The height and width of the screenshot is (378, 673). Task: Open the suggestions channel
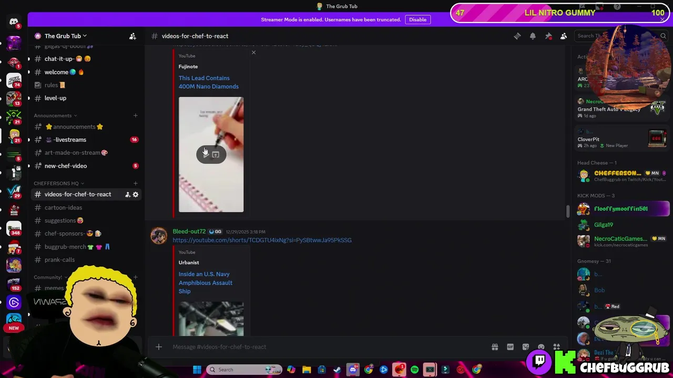pyautogui.click(x=84, y=220)
